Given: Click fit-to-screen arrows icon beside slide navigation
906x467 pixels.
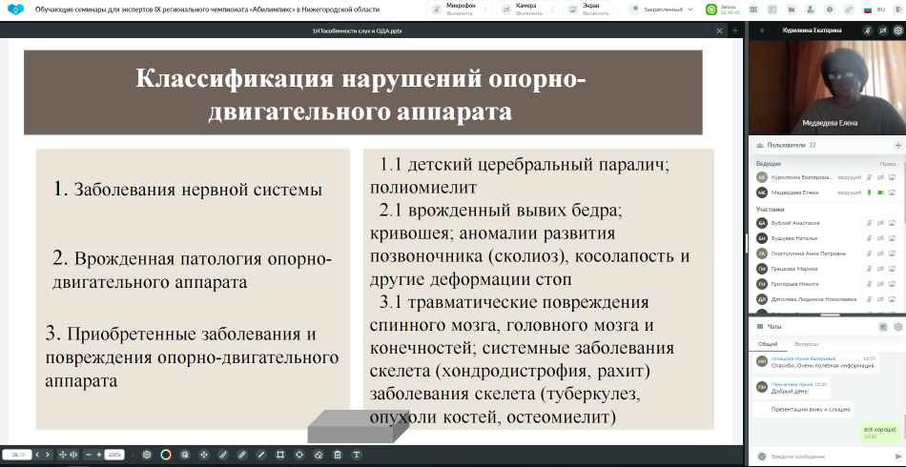Looking at the screenshot, I should tap(63, 455).
